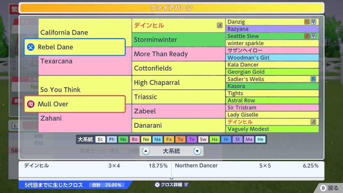Click the red dam icon beside Mull Over

pos(31,104)
